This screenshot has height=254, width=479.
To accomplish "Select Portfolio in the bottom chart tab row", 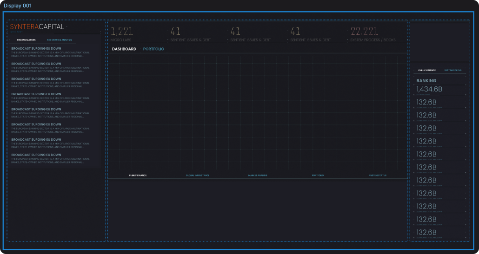I will click(318, 176).
